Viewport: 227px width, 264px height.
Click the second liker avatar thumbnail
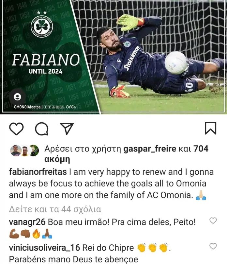25,150
